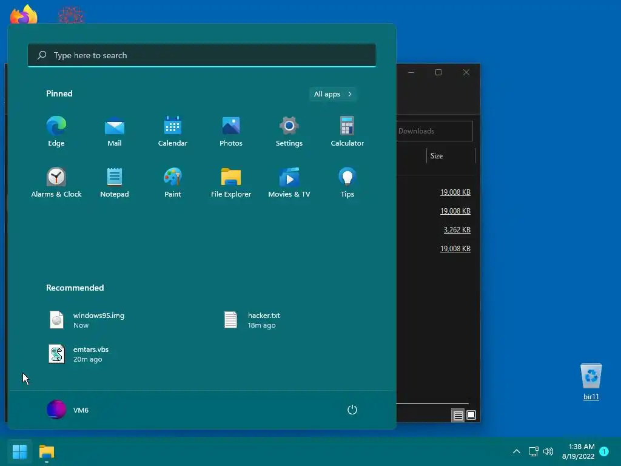Click the Explorer horizontal scrollbar
Image resolution: width=621 pixels, height=466 pixels.
[432, 404]
